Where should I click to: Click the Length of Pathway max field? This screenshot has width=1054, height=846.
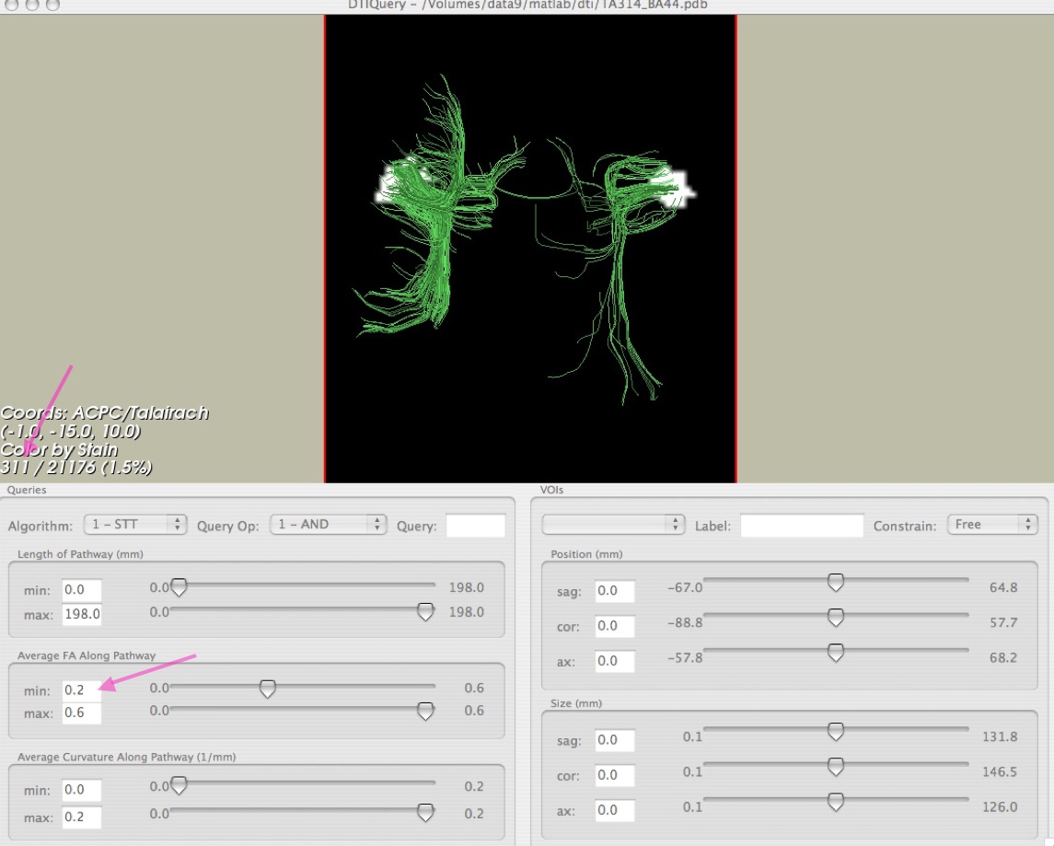[82, 614]
